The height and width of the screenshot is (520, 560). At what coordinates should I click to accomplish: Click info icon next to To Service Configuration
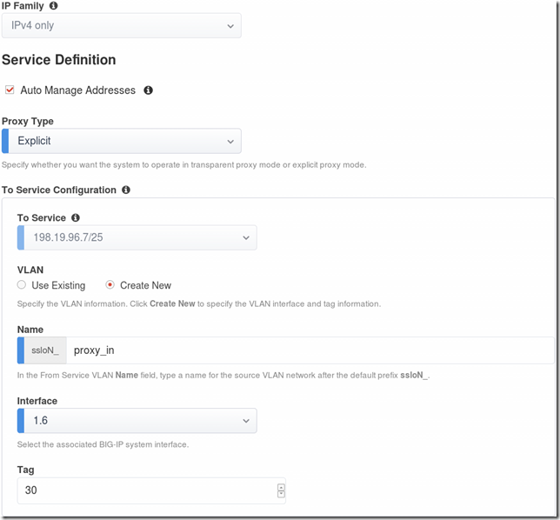click(x=126, y=190)
